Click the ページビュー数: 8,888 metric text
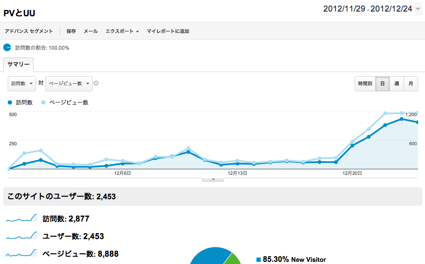 tap(81, 254)
